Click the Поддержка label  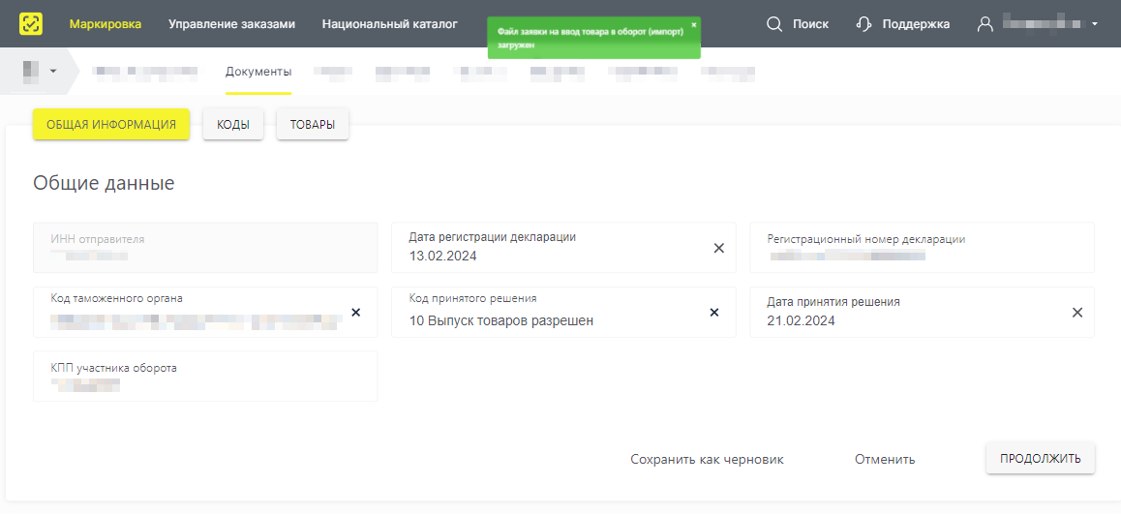pos(916,24)
